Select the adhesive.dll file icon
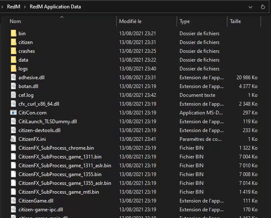The width and height of the screenshot is (271, 218). [13, 78]
